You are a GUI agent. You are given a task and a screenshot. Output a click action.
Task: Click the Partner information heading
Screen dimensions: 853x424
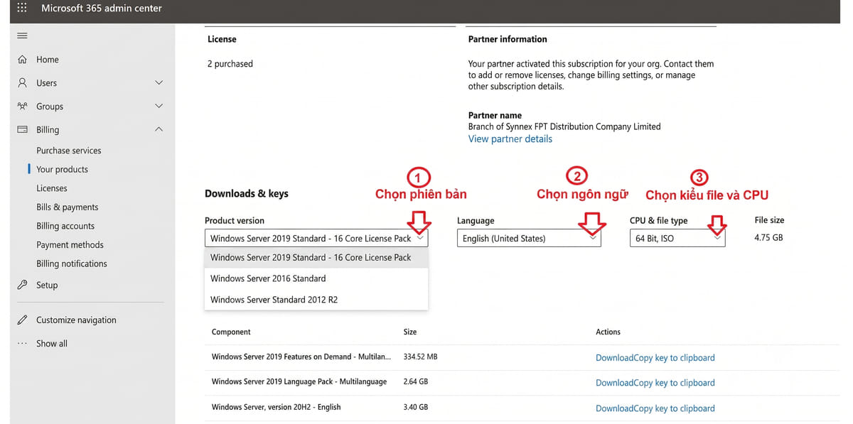[508, 39]
